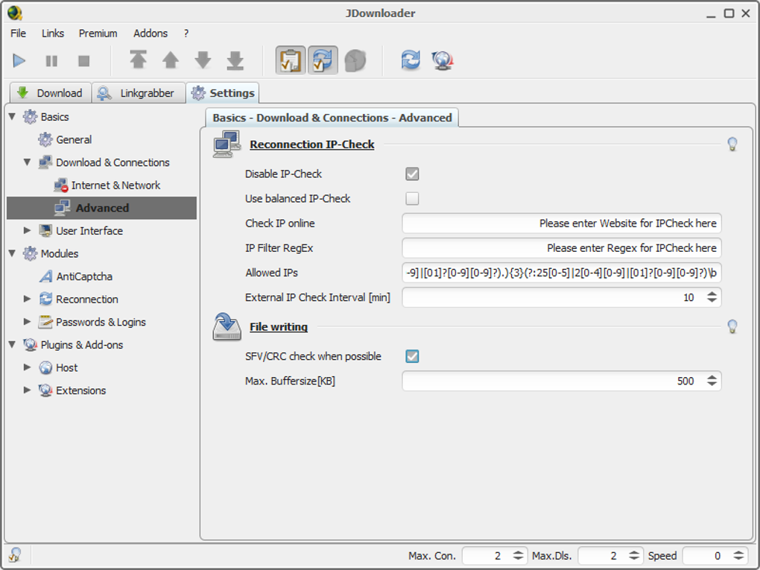Toggle the clipboard observation icon

[x=291, y=60]
